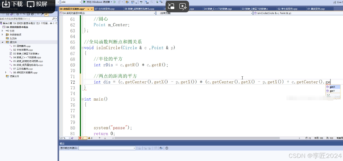
Task: Open the isInCircle member navigation dropdown
Action: (298, 13)
